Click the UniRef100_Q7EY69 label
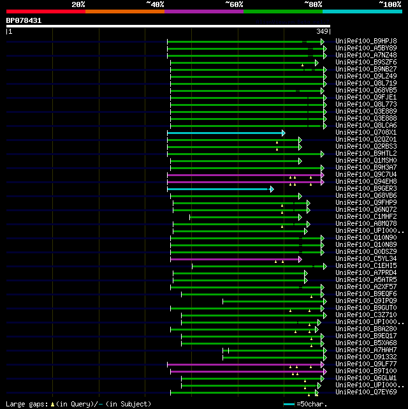This screenshot has height=409, width=408. coord(366,392)
